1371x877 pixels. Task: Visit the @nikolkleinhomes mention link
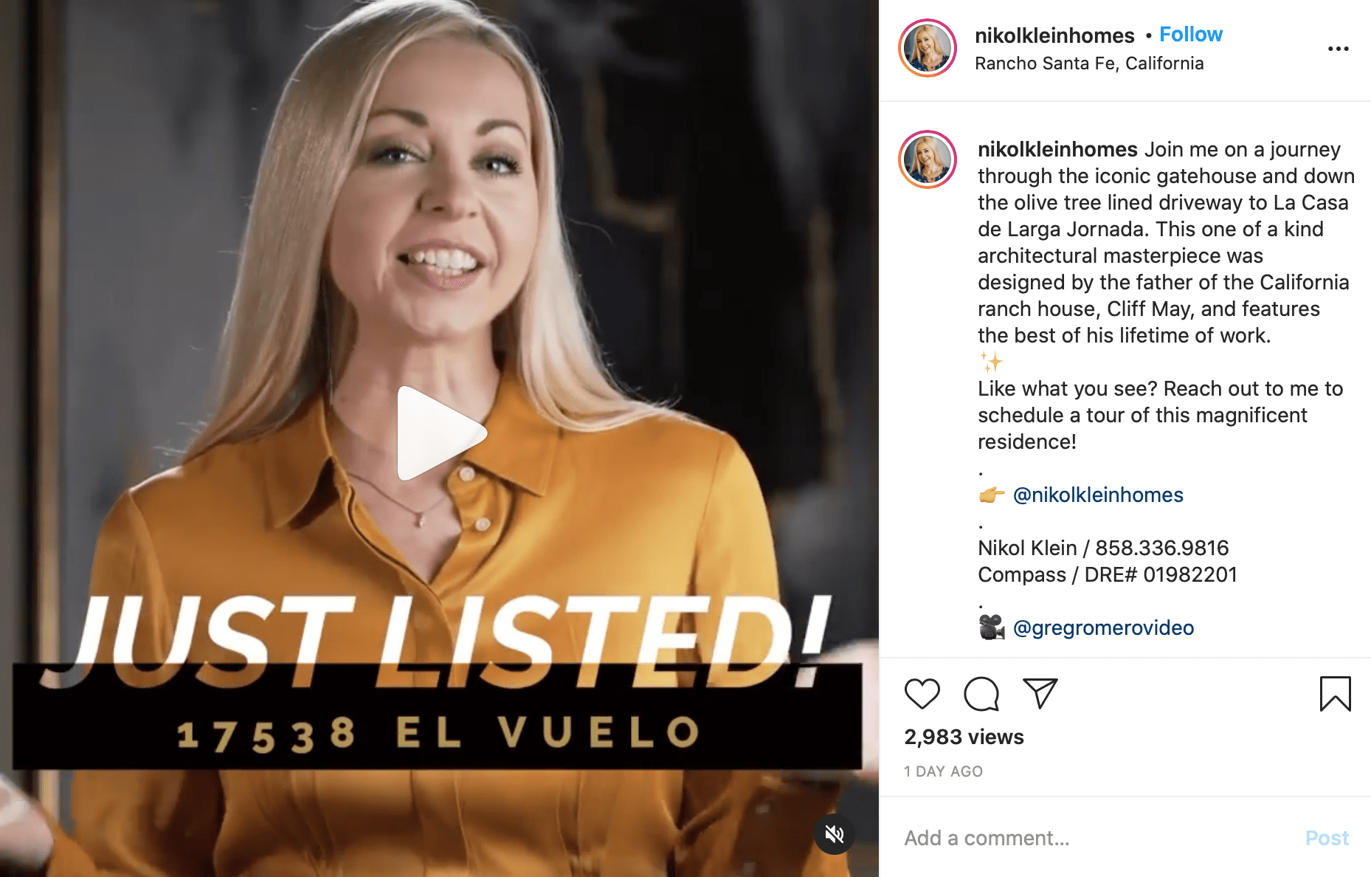[x=1098, y=495]
